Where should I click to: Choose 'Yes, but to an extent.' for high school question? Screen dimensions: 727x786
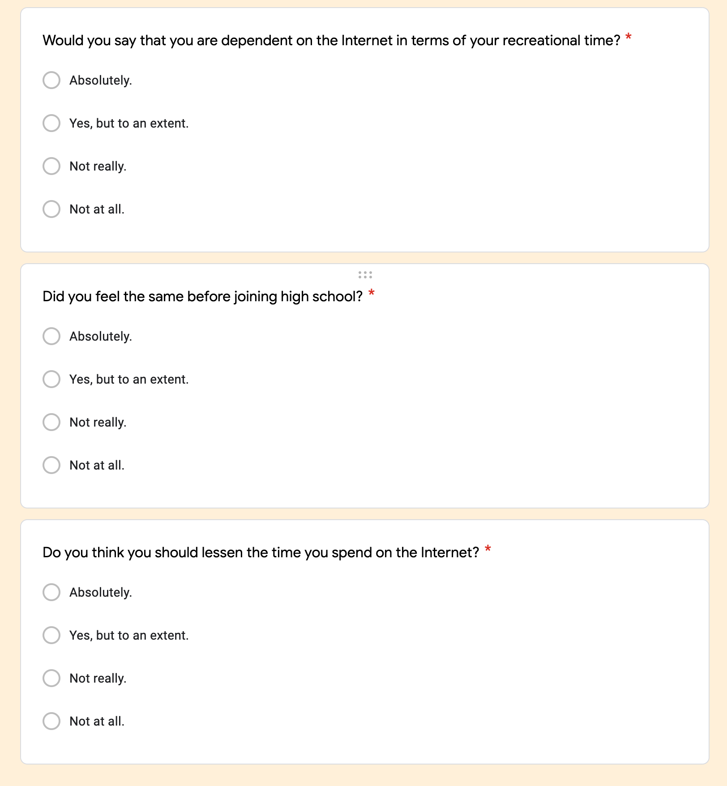(51, 379)
